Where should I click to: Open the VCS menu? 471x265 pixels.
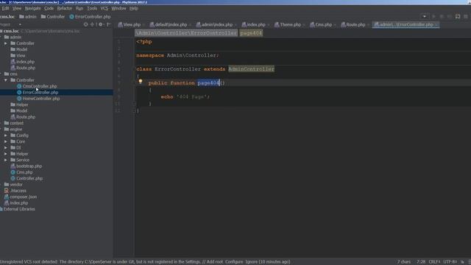[105, 8]
